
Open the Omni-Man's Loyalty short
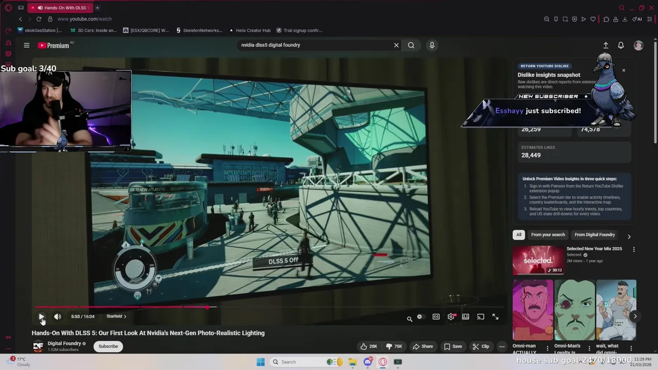point(574,310)
